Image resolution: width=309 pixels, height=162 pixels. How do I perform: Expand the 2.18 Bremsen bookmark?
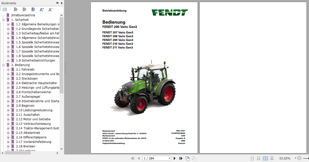click(8, 146)
